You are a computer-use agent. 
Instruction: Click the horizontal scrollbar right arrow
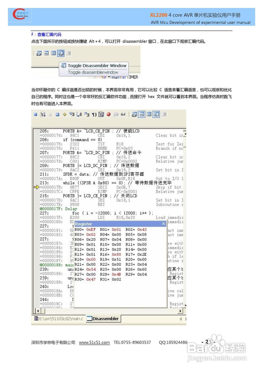pyautogui.click(x=180, y=311)
